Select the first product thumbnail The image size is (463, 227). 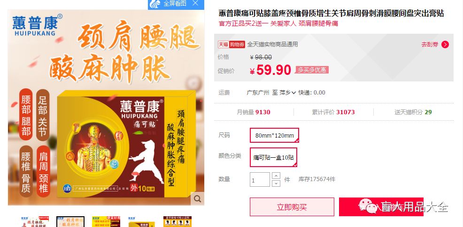coord(35,222)
